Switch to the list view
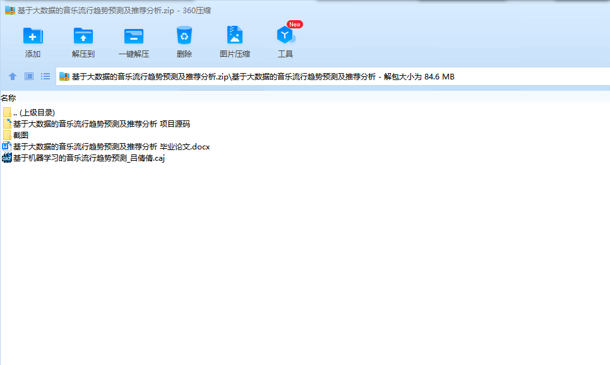This screenshot has height=365, width=610. click(x=45, y=76)
